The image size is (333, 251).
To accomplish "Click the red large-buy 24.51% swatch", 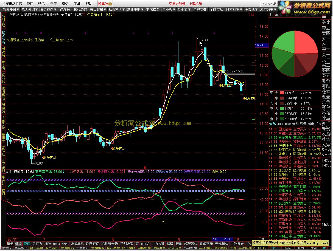I will click(x=281, y=93).
